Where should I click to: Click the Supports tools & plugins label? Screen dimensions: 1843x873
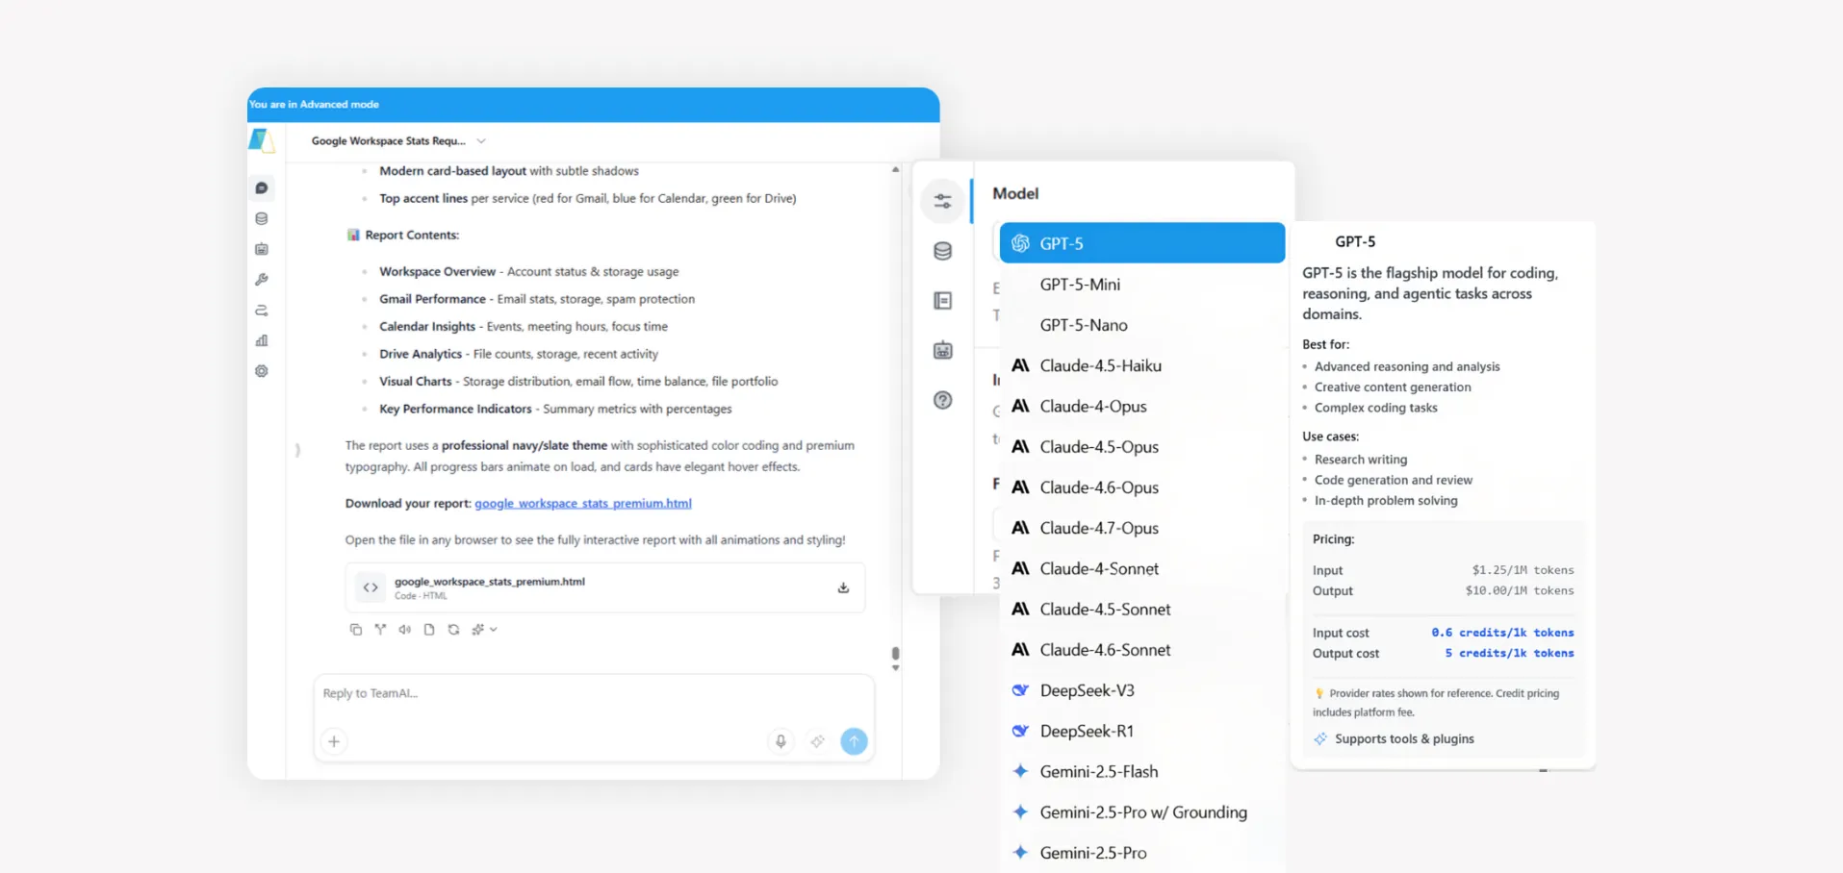1404,738
